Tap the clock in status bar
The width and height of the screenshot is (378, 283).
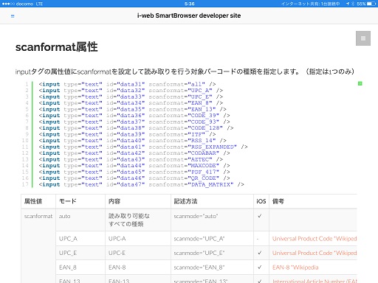tap(189, 4)
